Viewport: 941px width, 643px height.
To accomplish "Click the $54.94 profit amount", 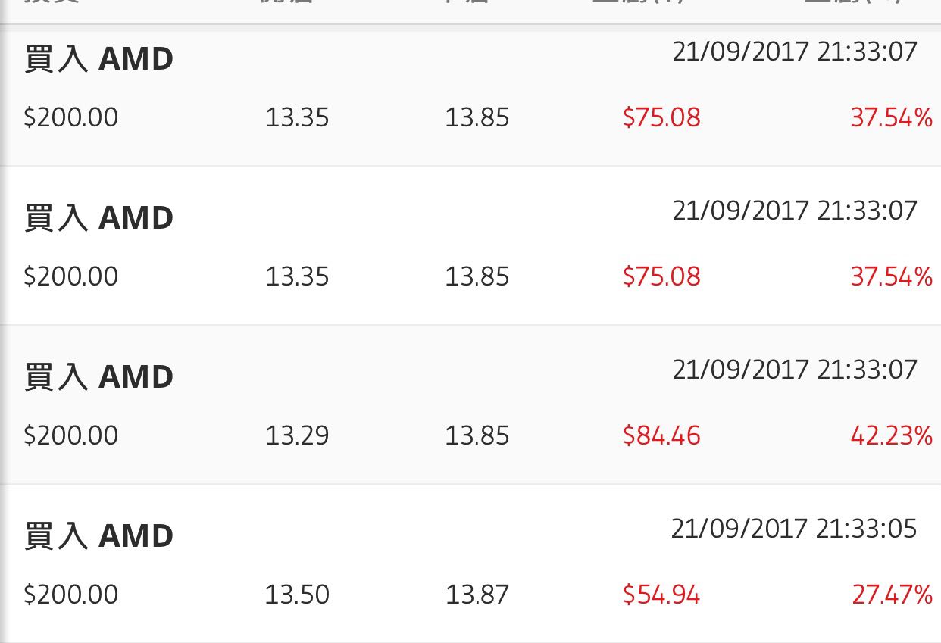I will tap(661, 595).
